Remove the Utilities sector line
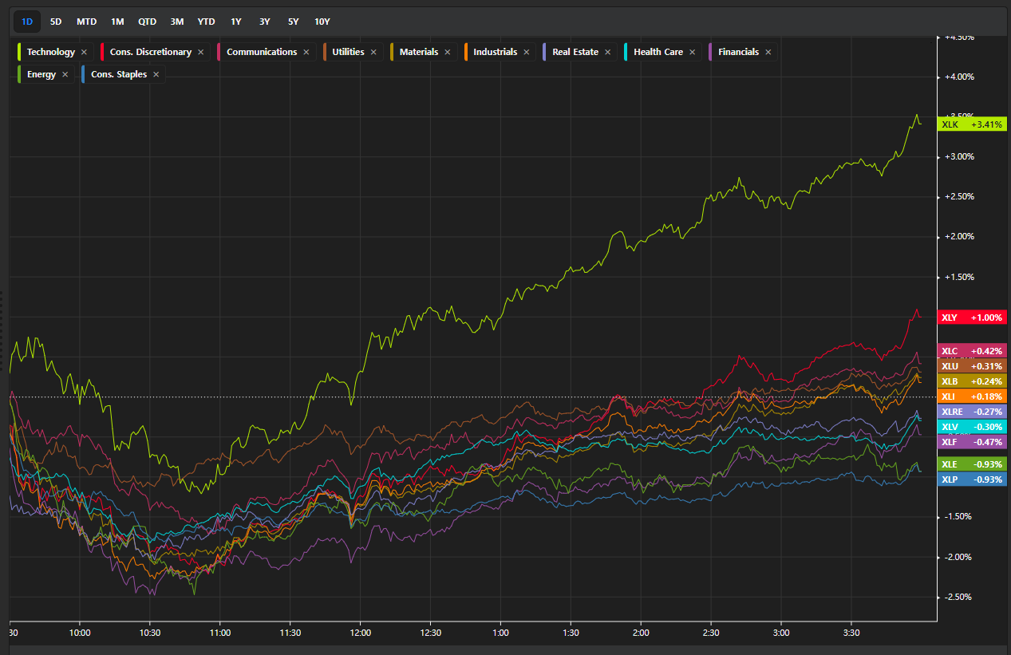 (x=373, y=52)
